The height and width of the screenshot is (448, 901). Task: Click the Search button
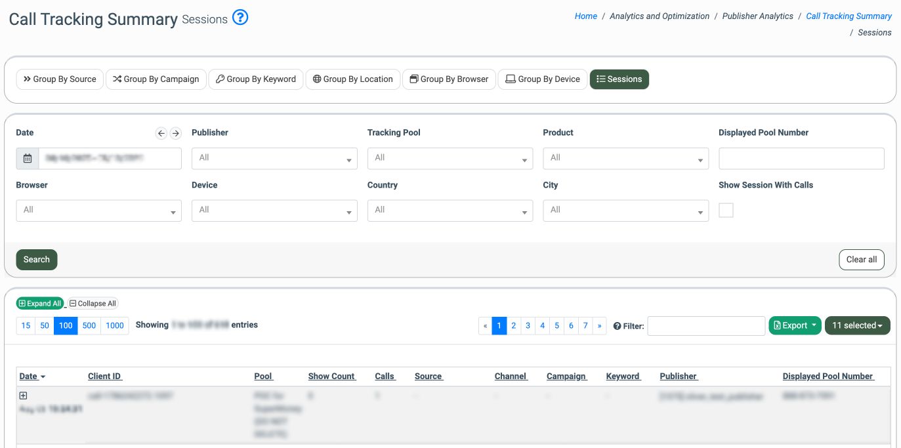37,260
